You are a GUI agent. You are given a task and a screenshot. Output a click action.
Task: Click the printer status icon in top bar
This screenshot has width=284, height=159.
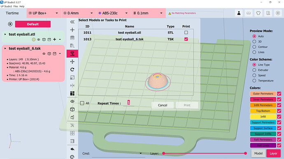coord(249,13)
